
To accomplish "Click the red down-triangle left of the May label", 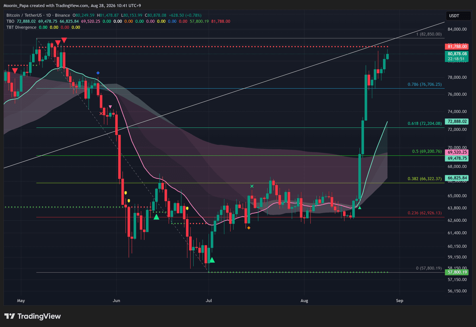I will pos(15,71).
